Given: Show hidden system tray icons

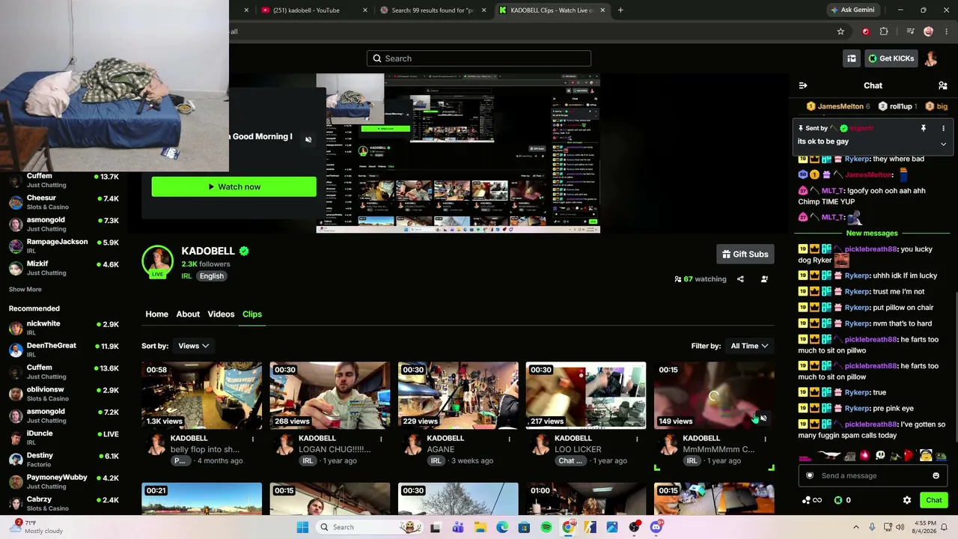Looking at the screenshot, I should [x=856, y=527].
